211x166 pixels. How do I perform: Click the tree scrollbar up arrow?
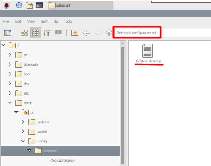pos(123,44)
